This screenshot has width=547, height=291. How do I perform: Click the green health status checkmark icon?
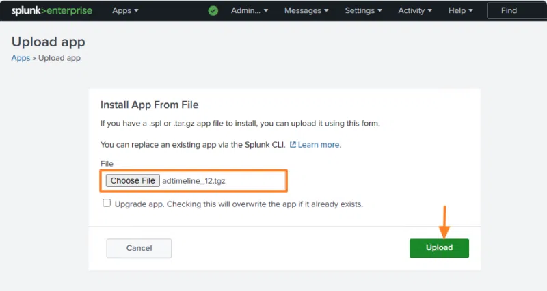[213, 11]
